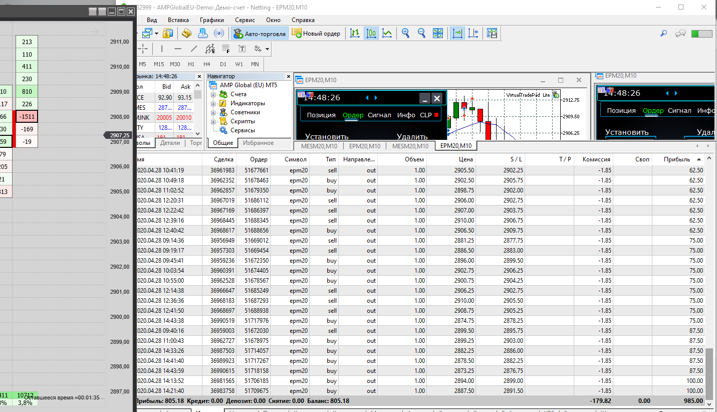
Task: Click the Новый ордер button
Action: click(x=316, y=34)
